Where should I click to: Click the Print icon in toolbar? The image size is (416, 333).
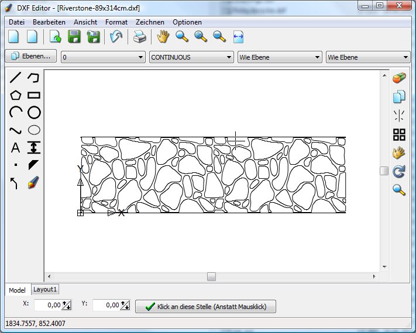[139, 37]
